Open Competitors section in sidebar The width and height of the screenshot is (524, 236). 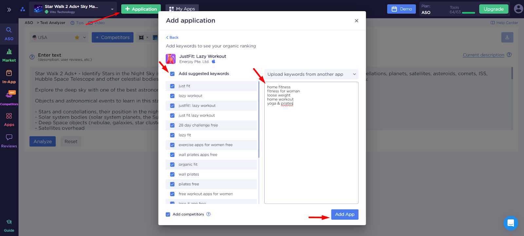(9, 98)
